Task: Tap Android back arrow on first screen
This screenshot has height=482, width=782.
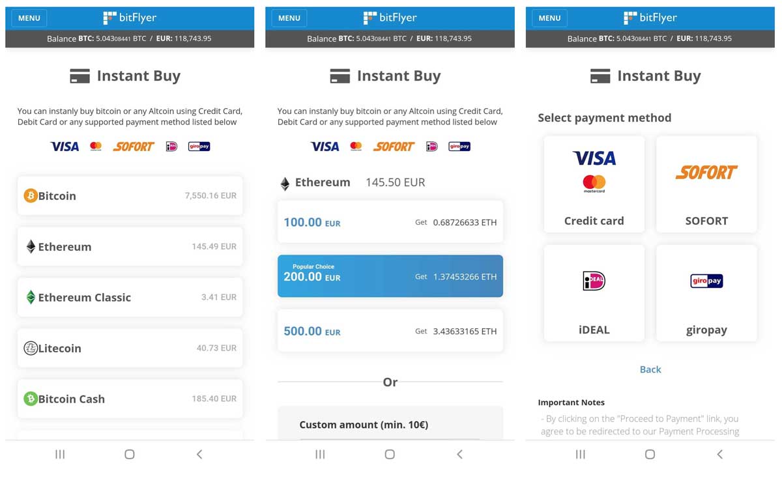Action: [199, 454]
